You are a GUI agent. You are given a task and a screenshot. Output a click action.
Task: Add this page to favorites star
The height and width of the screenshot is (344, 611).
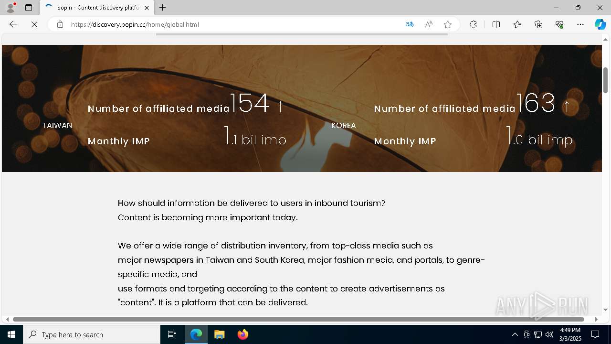pos(448,24)
